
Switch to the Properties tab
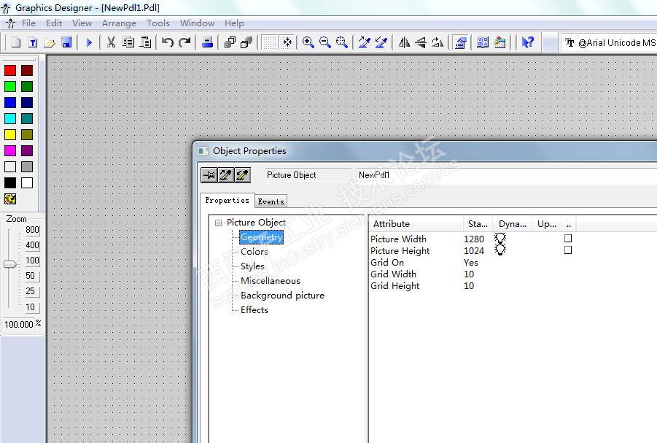click(x=227, y=201)
